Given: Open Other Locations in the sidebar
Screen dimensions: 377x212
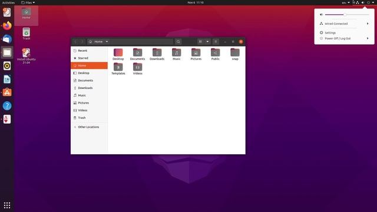Looking at the screenshot, I should 89,127.
